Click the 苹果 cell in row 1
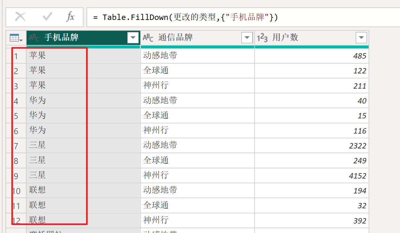The width and height of the screenshot is (400, 233). (38, 56)
